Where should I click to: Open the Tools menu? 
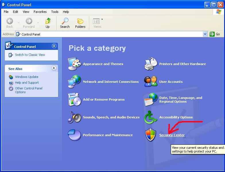55,12
